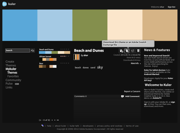Click Kuler API key link
The width and height of the screenshot is (180, 133).
(159, 79)
